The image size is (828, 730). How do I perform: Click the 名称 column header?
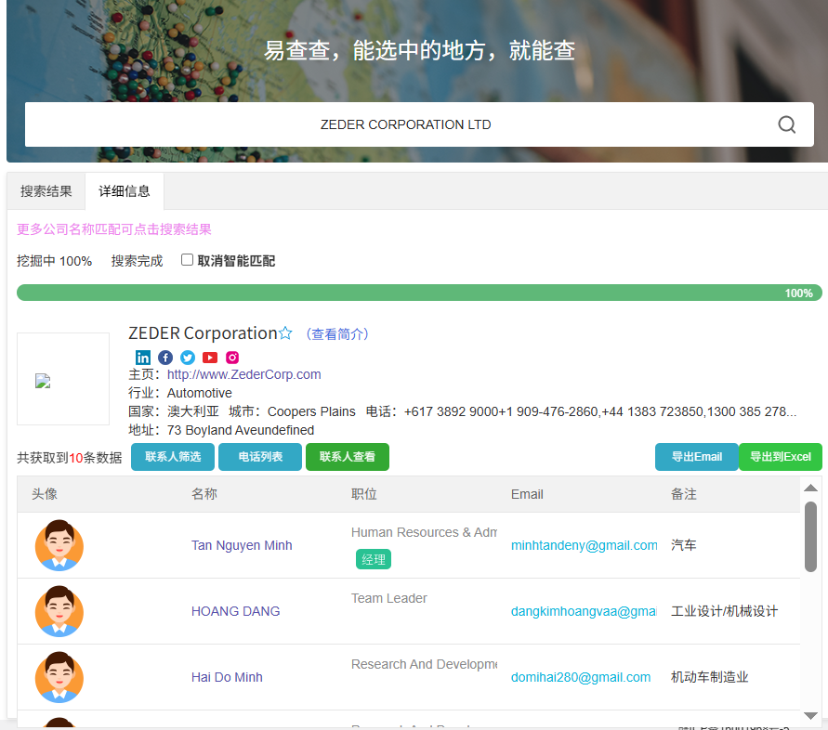point(204,494)
